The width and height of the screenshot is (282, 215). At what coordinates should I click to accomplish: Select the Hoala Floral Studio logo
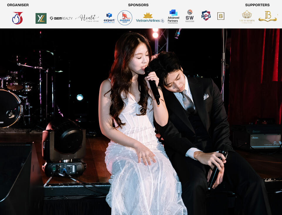(87, 18)
